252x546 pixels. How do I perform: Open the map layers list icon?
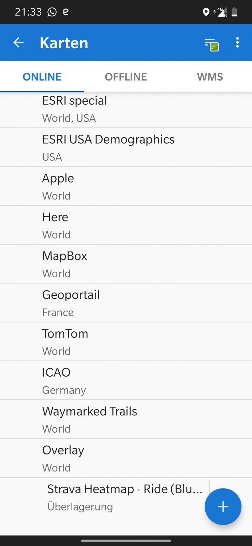coord(211,44)
